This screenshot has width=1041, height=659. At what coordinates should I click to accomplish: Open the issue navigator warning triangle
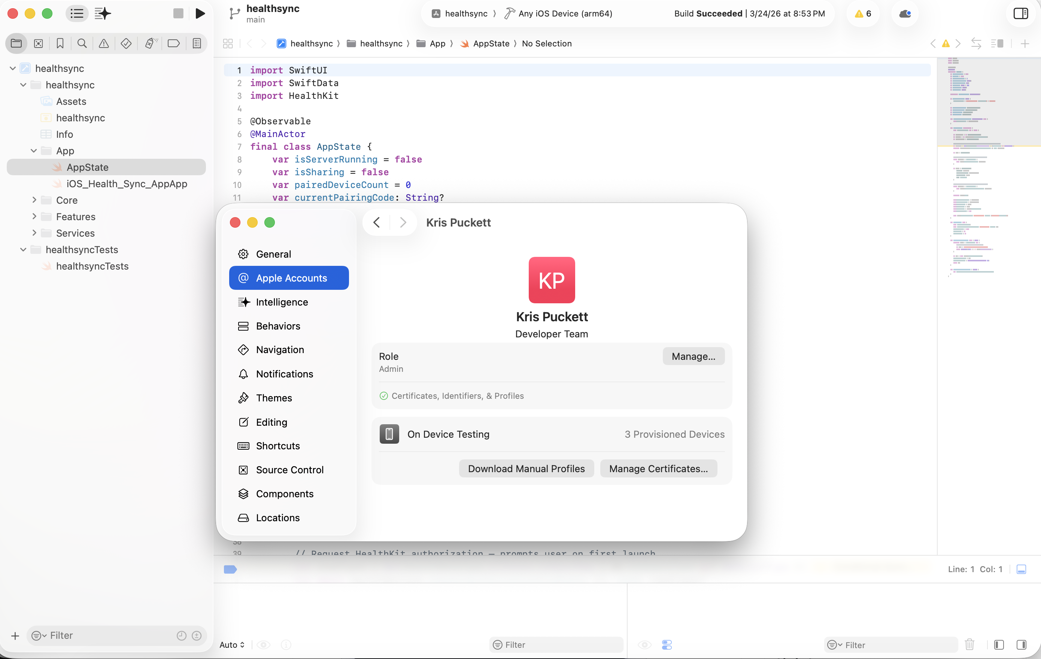[x=104, y=43]
